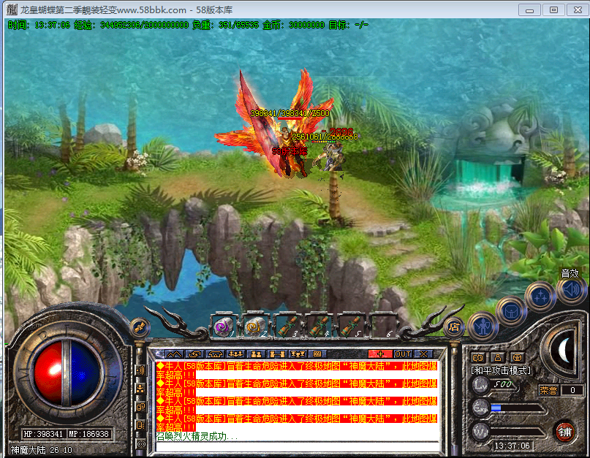Toggle the 和平攻击模式 attack mode label

pos(501,370)
